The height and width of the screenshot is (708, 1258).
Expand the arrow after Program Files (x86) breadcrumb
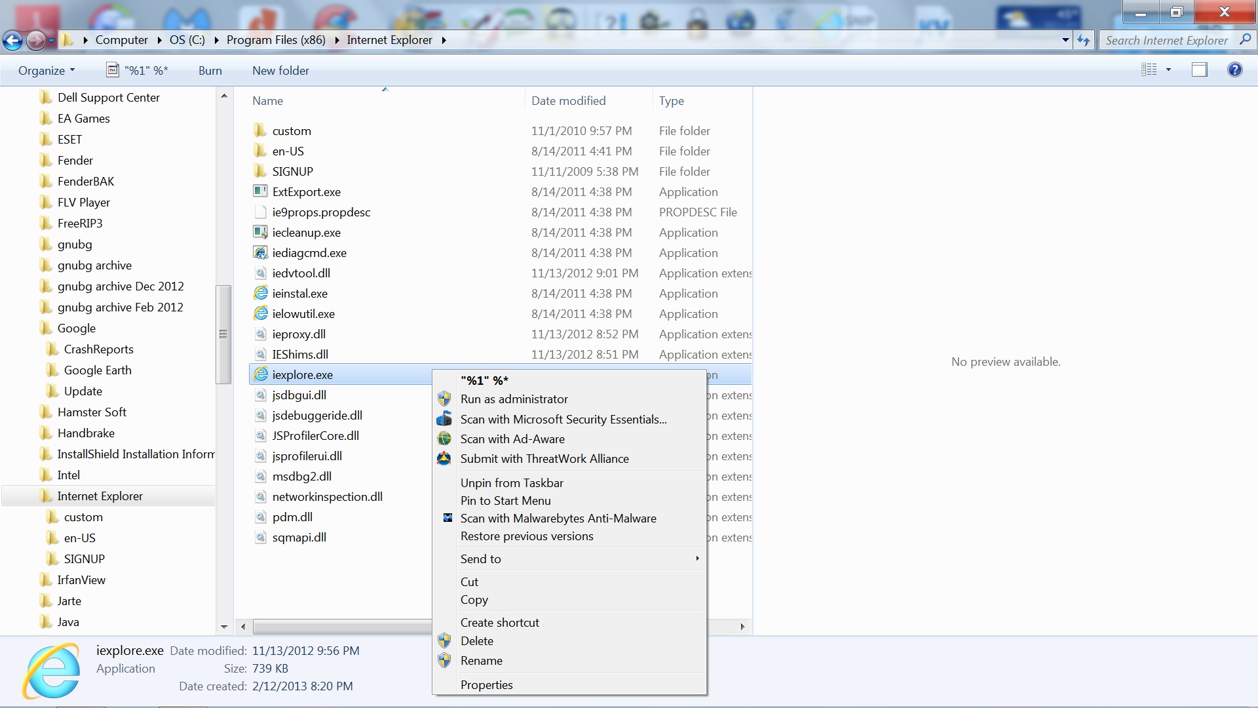click(337, 40)
